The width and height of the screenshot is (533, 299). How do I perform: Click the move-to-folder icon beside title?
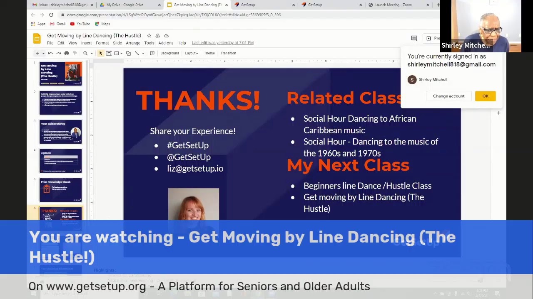coord(157,36)
